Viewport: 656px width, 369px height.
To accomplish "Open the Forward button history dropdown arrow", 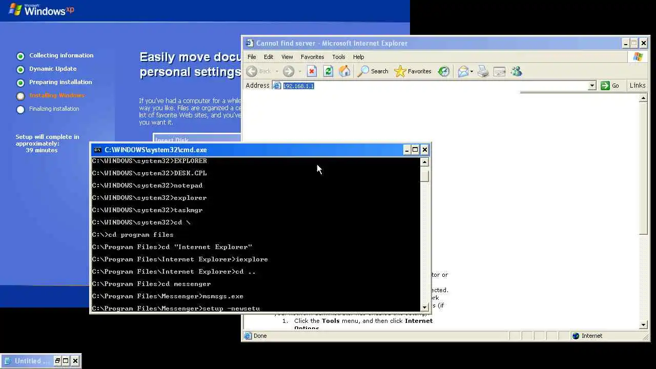I will click(300, 71).
